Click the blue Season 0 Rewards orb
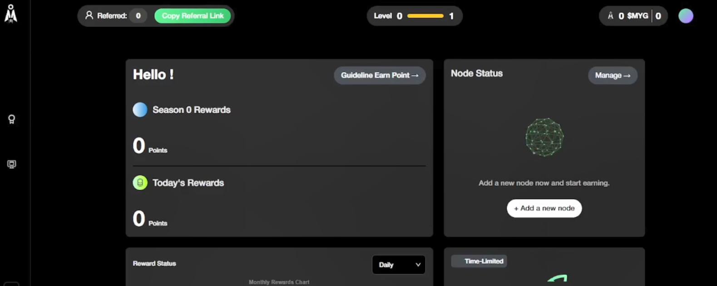The width and height of the screenshot is (717, 286). 140,110
